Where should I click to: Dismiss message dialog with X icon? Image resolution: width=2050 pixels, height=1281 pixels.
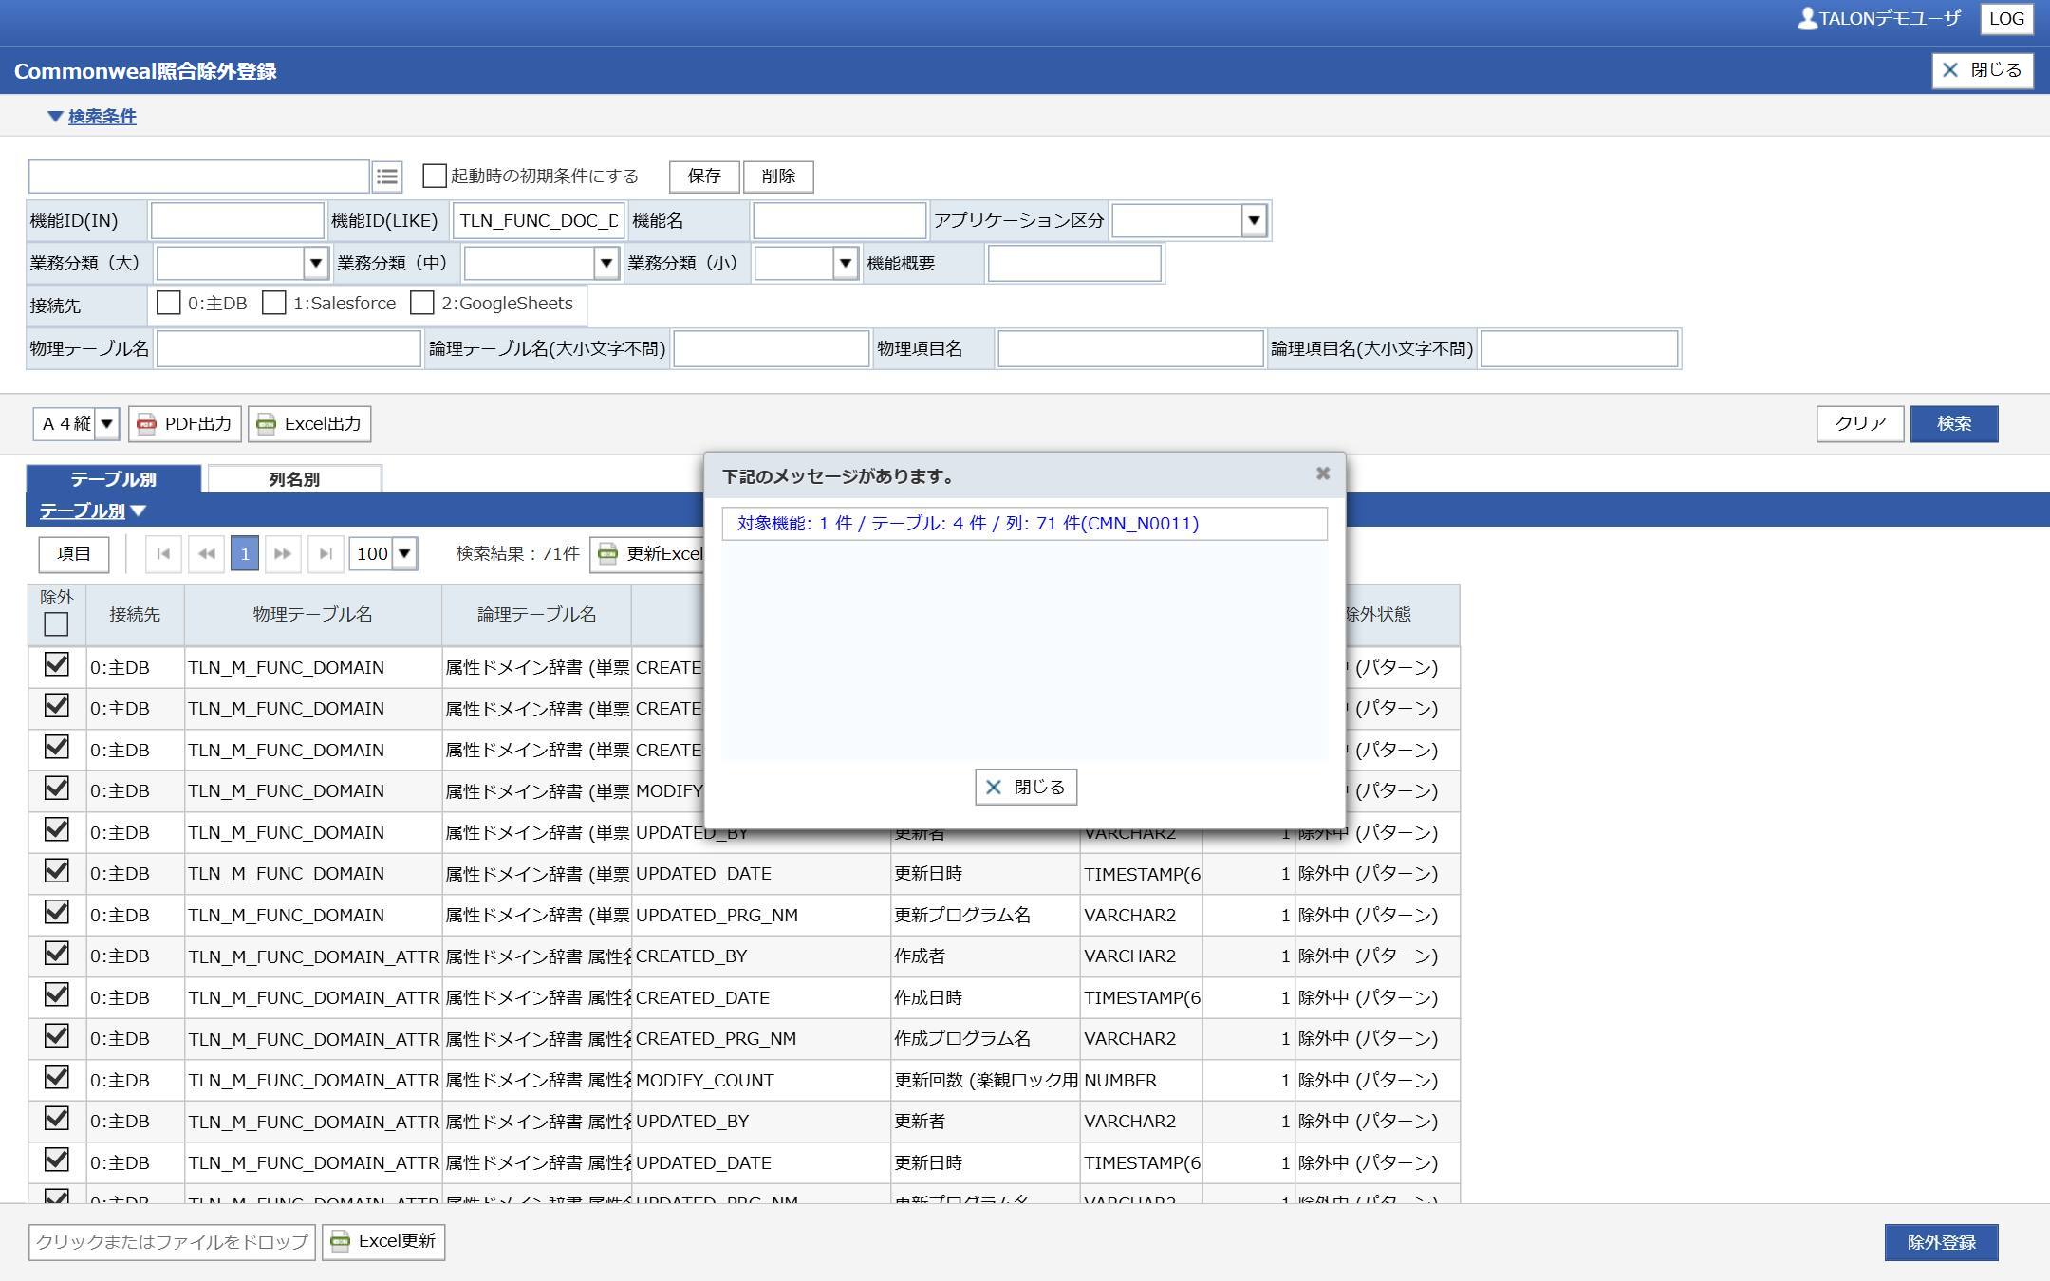pyautogui.click(x=1322, y=473)
